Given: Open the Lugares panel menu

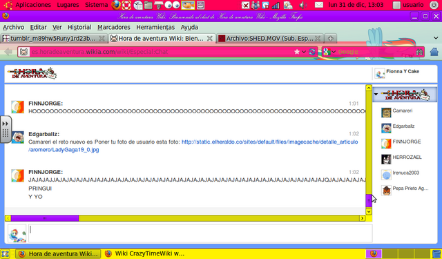Looking at the screenshot, I should (68, 5).
